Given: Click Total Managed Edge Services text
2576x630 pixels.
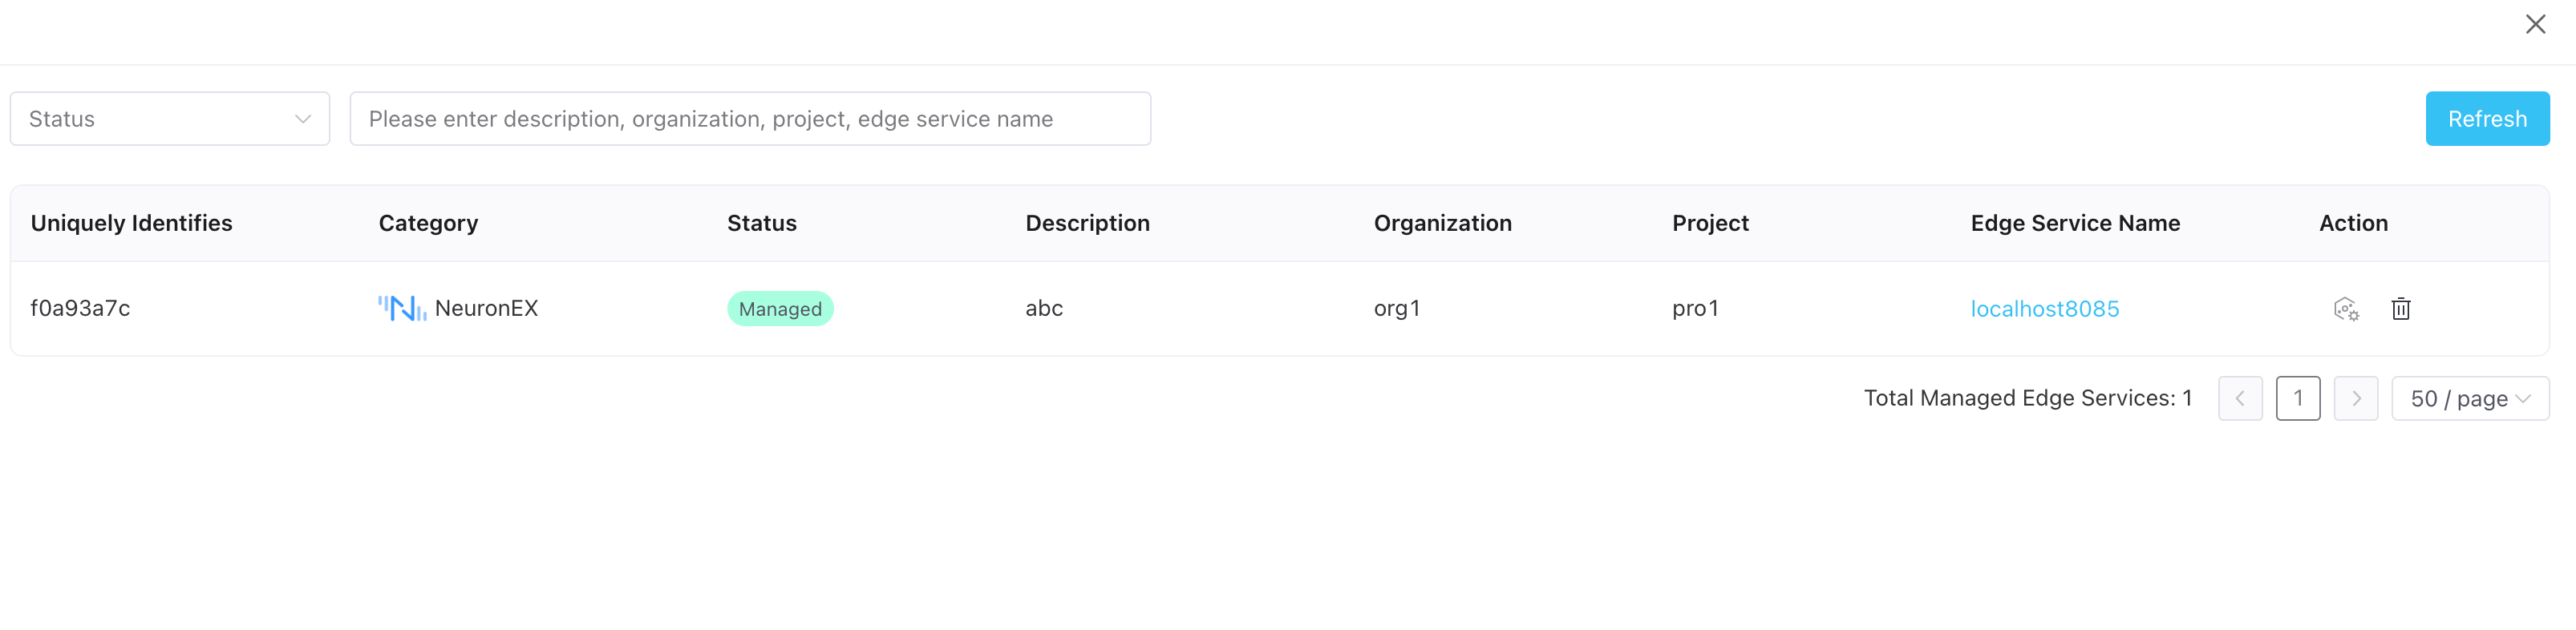Looking at the screenshot, I should pos(2027,398).
